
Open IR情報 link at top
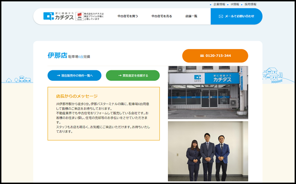point(234,4)
